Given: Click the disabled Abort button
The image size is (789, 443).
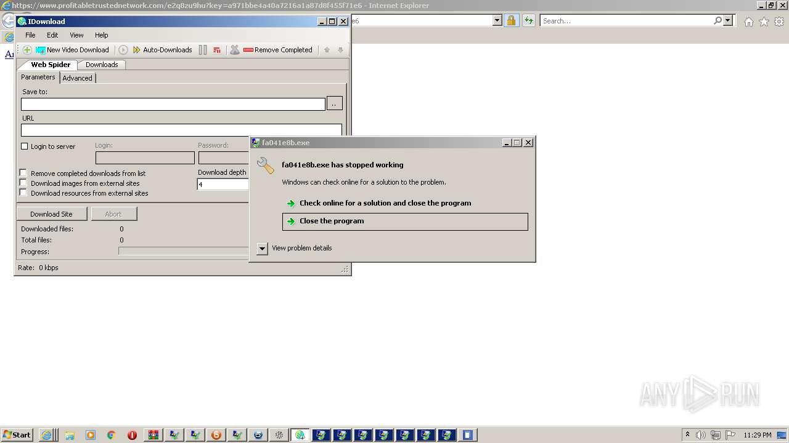Looking at the screenshot, I should [x=113, y=214].
